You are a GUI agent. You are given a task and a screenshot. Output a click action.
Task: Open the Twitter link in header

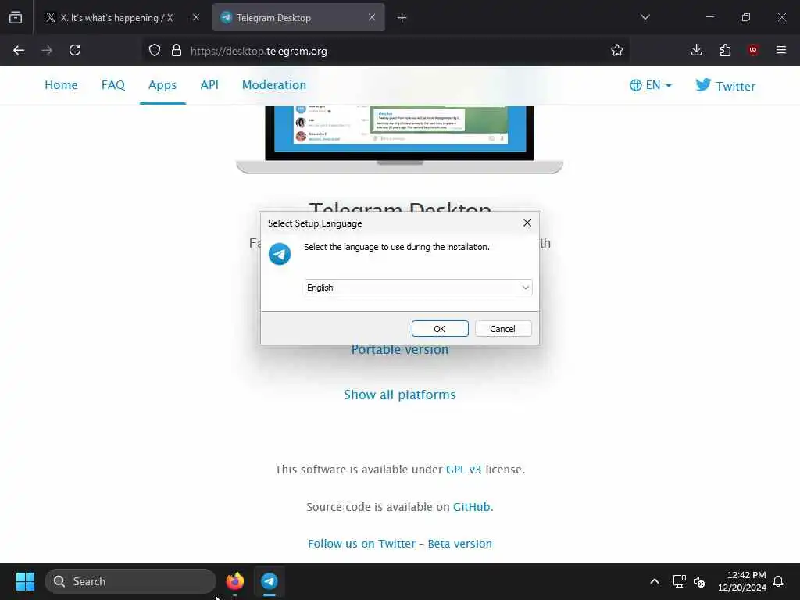pos(726,86)
